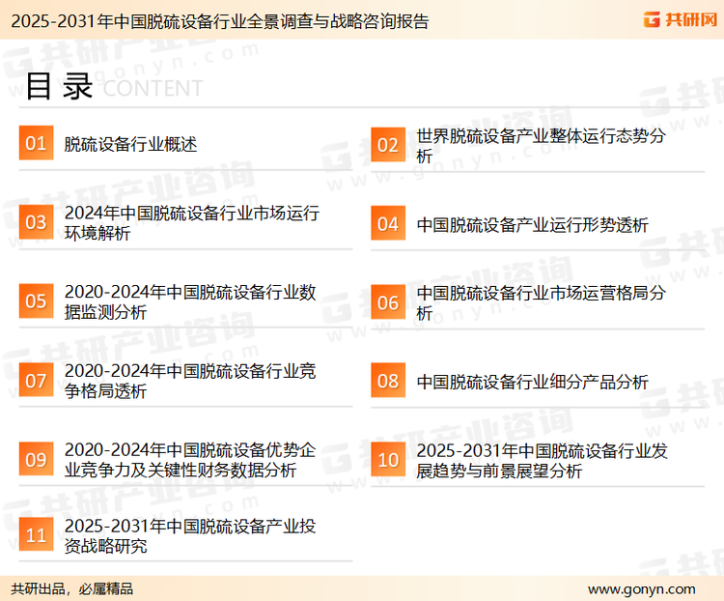This screenshot has width=724, height=601.
Task: Open 2025-2031年中国脱硫设备行业发展趋势与前景展望分析
Action: 543,461
